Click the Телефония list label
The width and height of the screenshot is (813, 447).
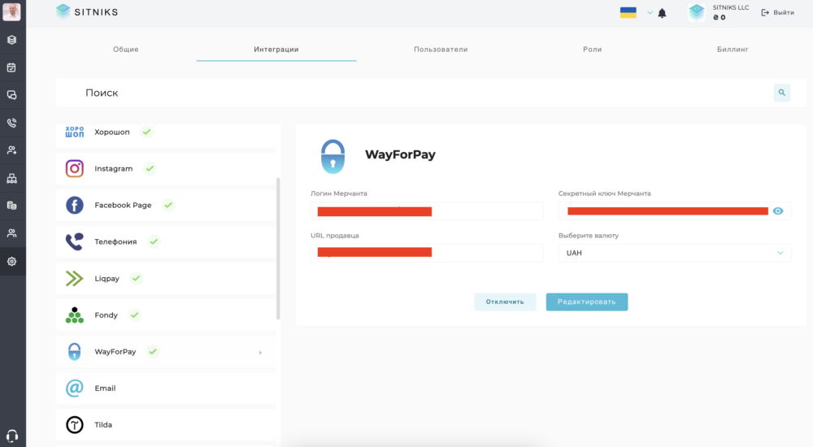click(x=115, y=241)
